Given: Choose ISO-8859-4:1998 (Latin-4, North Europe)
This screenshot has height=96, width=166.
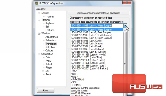Looking at the screenshot, I should coord(97,38).
